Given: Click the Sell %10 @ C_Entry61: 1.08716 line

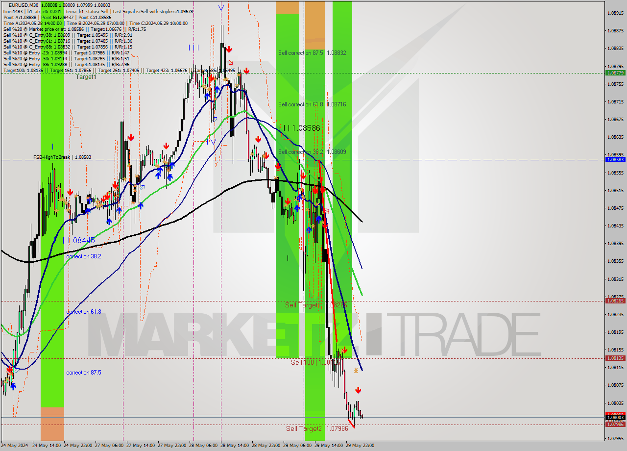Looking at the screenshot, I should tap(68, 41).
